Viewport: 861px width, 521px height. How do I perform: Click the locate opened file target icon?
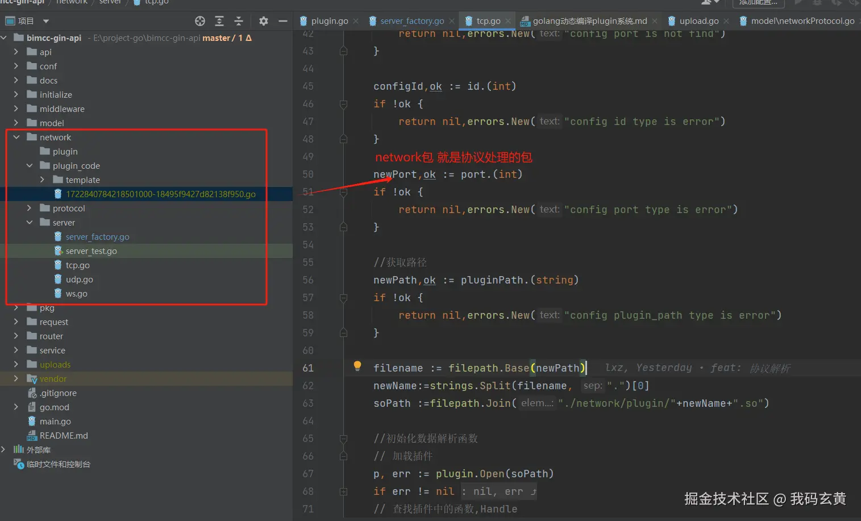(x=200, y=21)
